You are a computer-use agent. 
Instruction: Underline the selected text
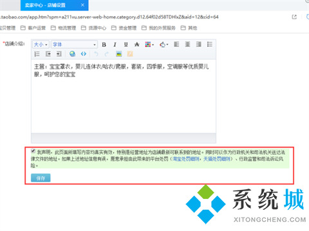point(126,44)
